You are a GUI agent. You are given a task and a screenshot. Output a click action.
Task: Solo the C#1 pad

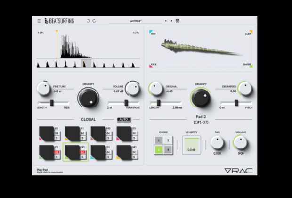coord(82,157)
